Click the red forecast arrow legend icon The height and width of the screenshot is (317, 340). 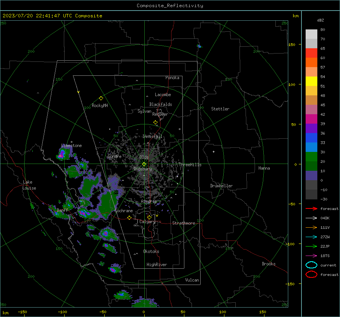click(x=311, y=208)
